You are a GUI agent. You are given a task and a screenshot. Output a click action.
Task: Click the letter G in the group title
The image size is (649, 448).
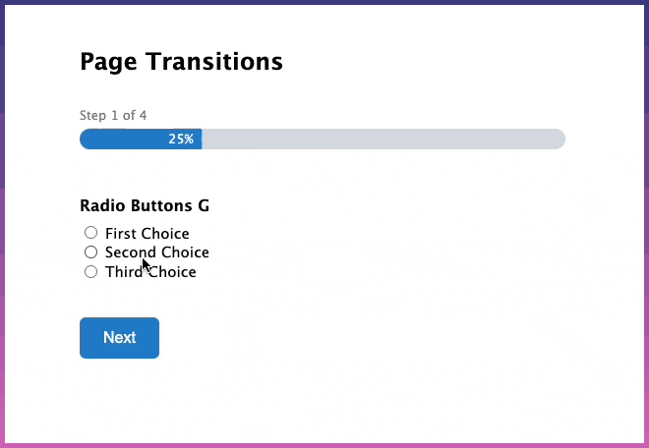[x=204, y=206]
